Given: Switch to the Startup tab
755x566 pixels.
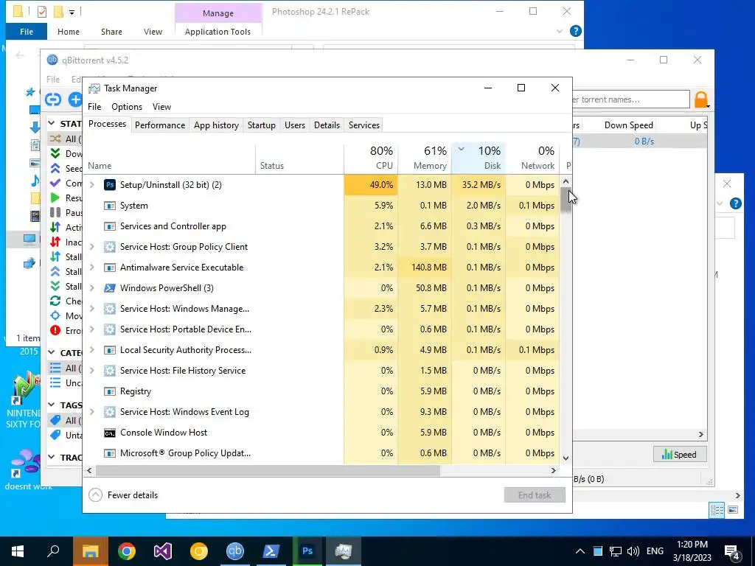Looking at the screenshot, I should (262, 125).
